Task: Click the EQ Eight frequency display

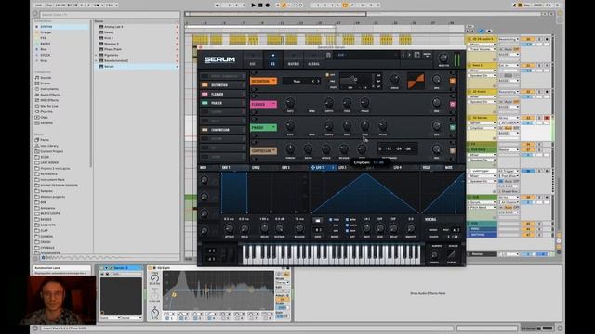Action: tap(218, 290)
